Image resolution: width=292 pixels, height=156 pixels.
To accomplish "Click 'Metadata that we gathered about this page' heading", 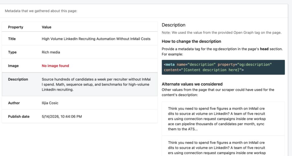I will pyautogui.click(x=41, y=11).
